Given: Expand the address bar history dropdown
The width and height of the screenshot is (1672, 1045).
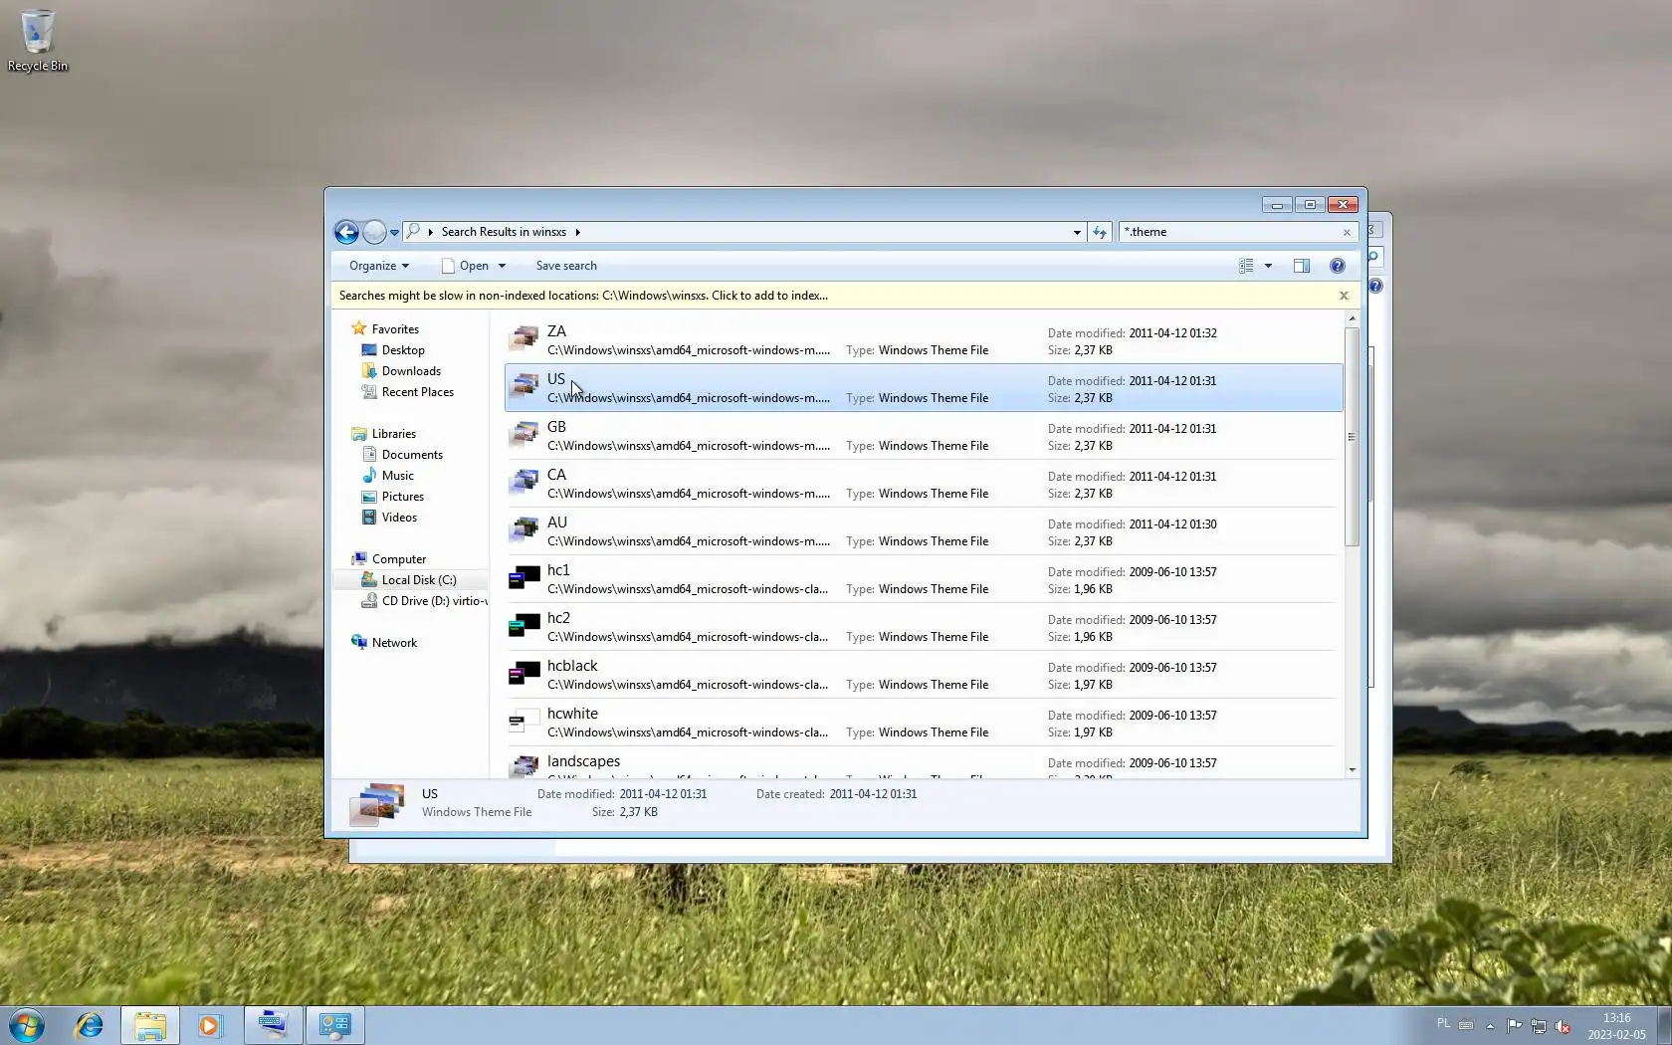Looking at the screenshot, I should point(1077,232).
